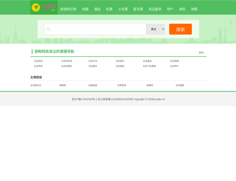Screen dimensions: 236x181
Task: Visit the 北京美食 link
Action: pyautogui.click(x=147, y=61)
